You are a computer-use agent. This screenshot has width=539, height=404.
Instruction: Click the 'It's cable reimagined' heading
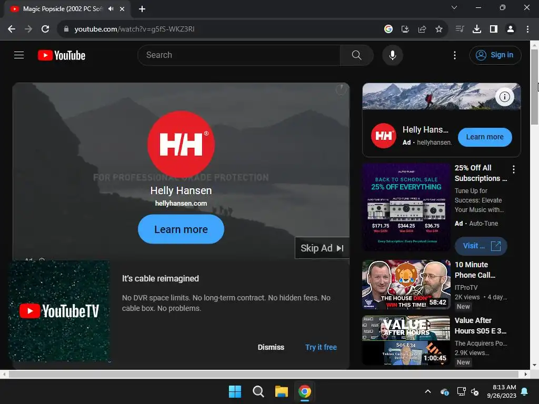161,279
